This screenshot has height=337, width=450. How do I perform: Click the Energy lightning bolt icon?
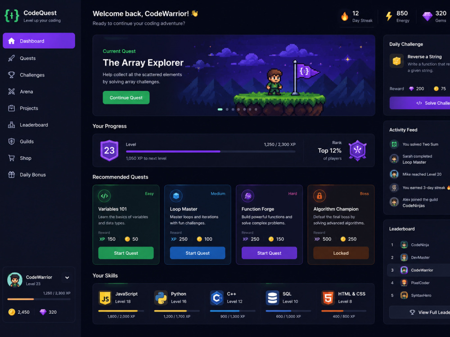389,16
